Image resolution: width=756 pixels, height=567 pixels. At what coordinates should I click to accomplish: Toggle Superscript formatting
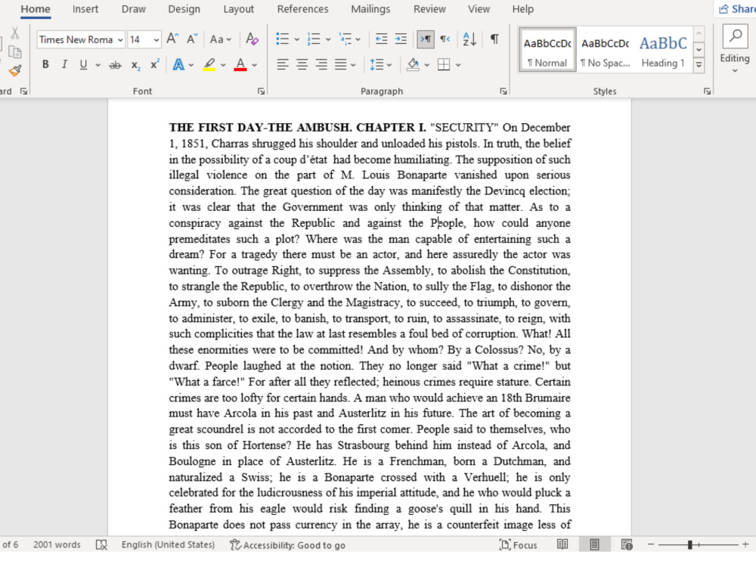pos(155,64)
